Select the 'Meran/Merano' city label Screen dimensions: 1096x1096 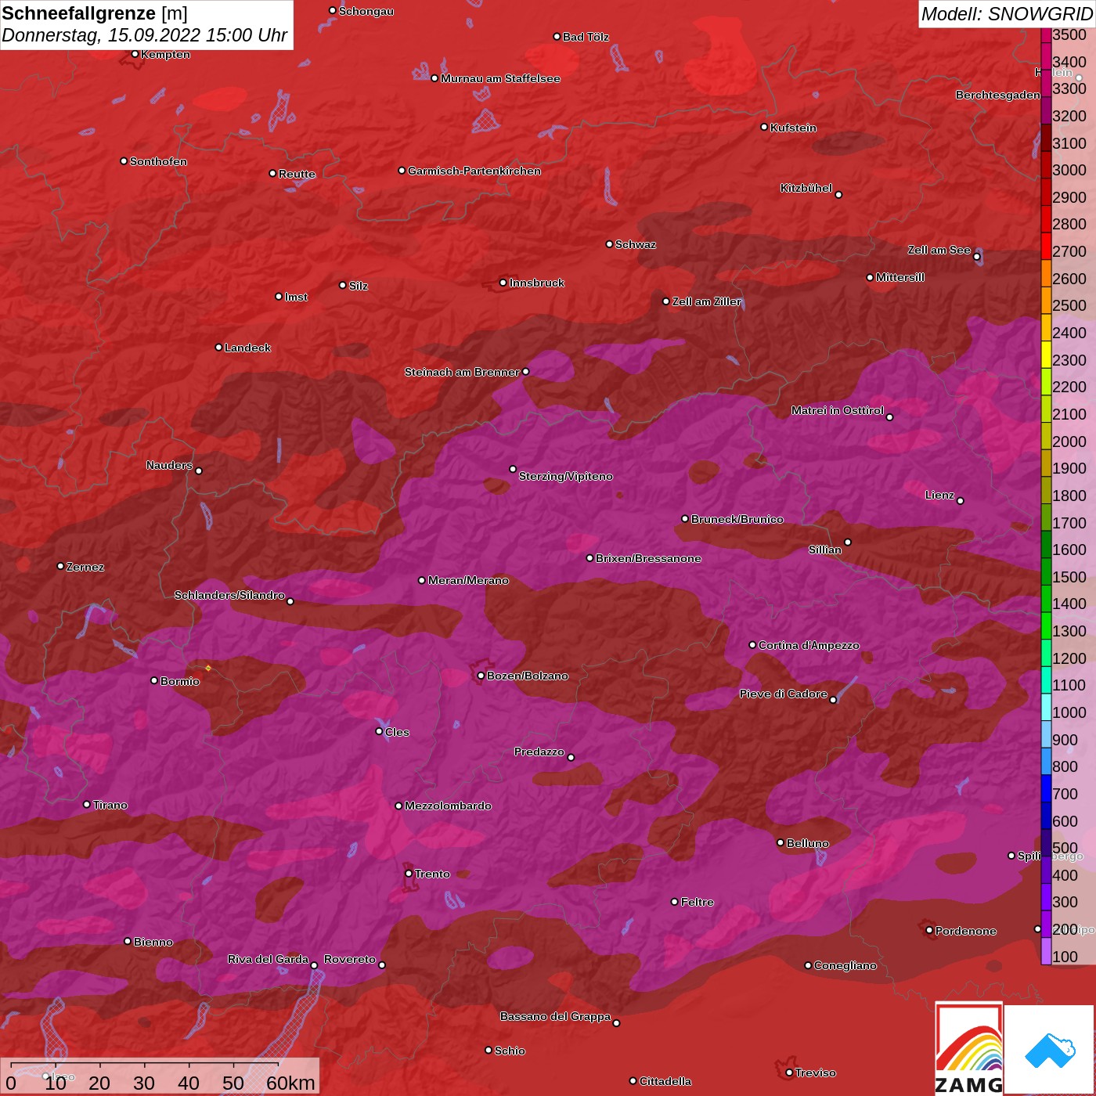pos(468,580)
